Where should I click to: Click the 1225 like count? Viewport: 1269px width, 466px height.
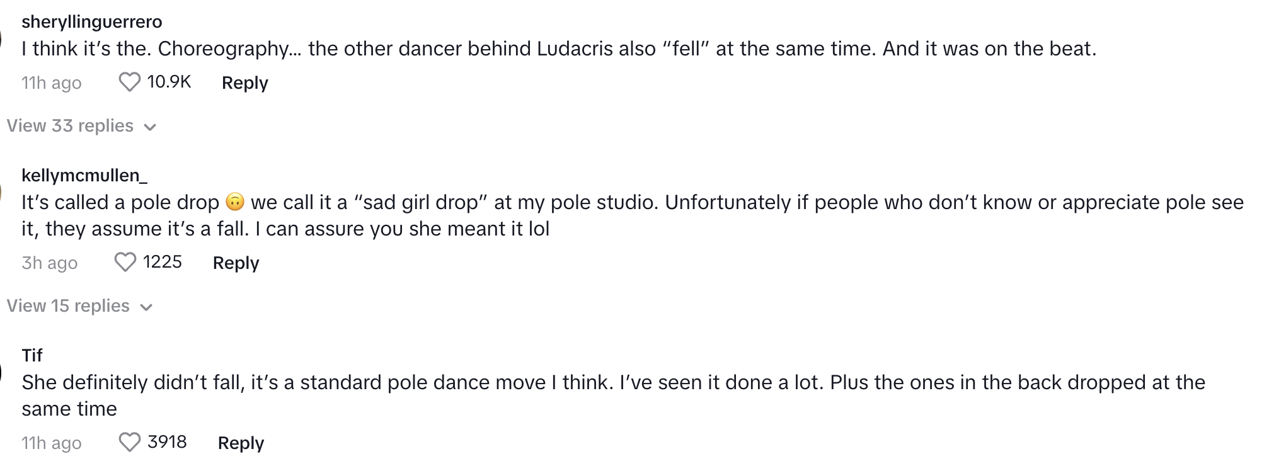[162, 262]
